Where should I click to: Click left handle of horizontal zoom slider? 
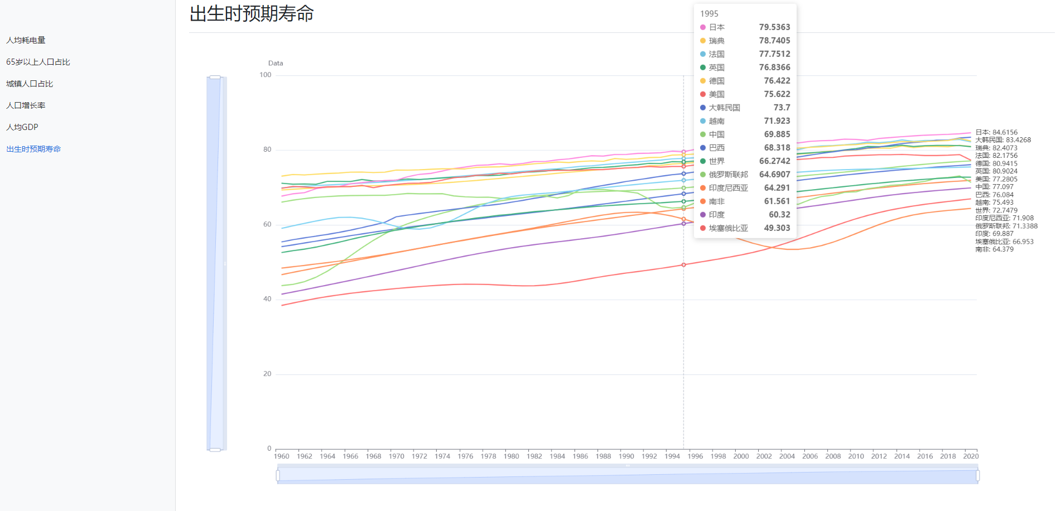click(x=278, y=475)
